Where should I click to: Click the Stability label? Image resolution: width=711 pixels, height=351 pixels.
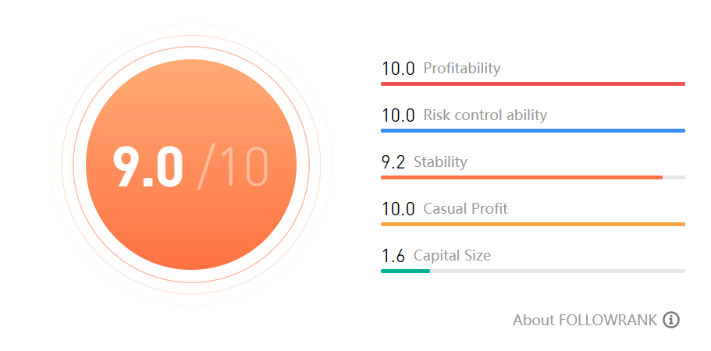(440, 162)
